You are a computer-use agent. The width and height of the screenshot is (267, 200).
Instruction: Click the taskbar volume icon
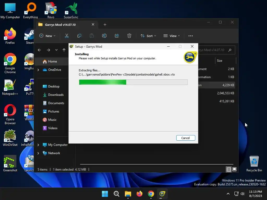pos(242,194)
